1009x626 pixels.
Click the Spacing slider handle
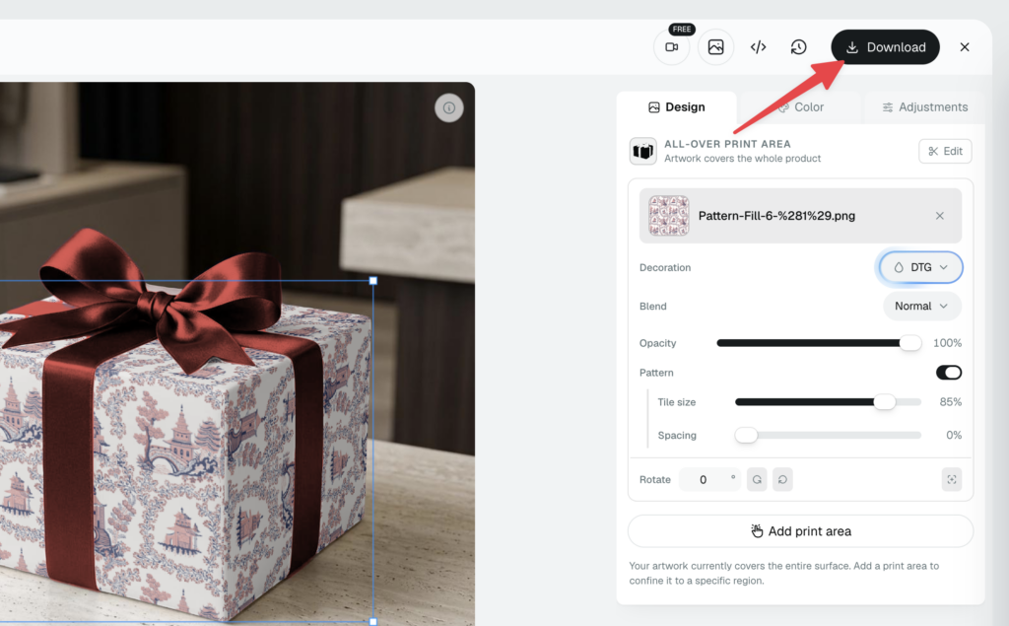747,436
